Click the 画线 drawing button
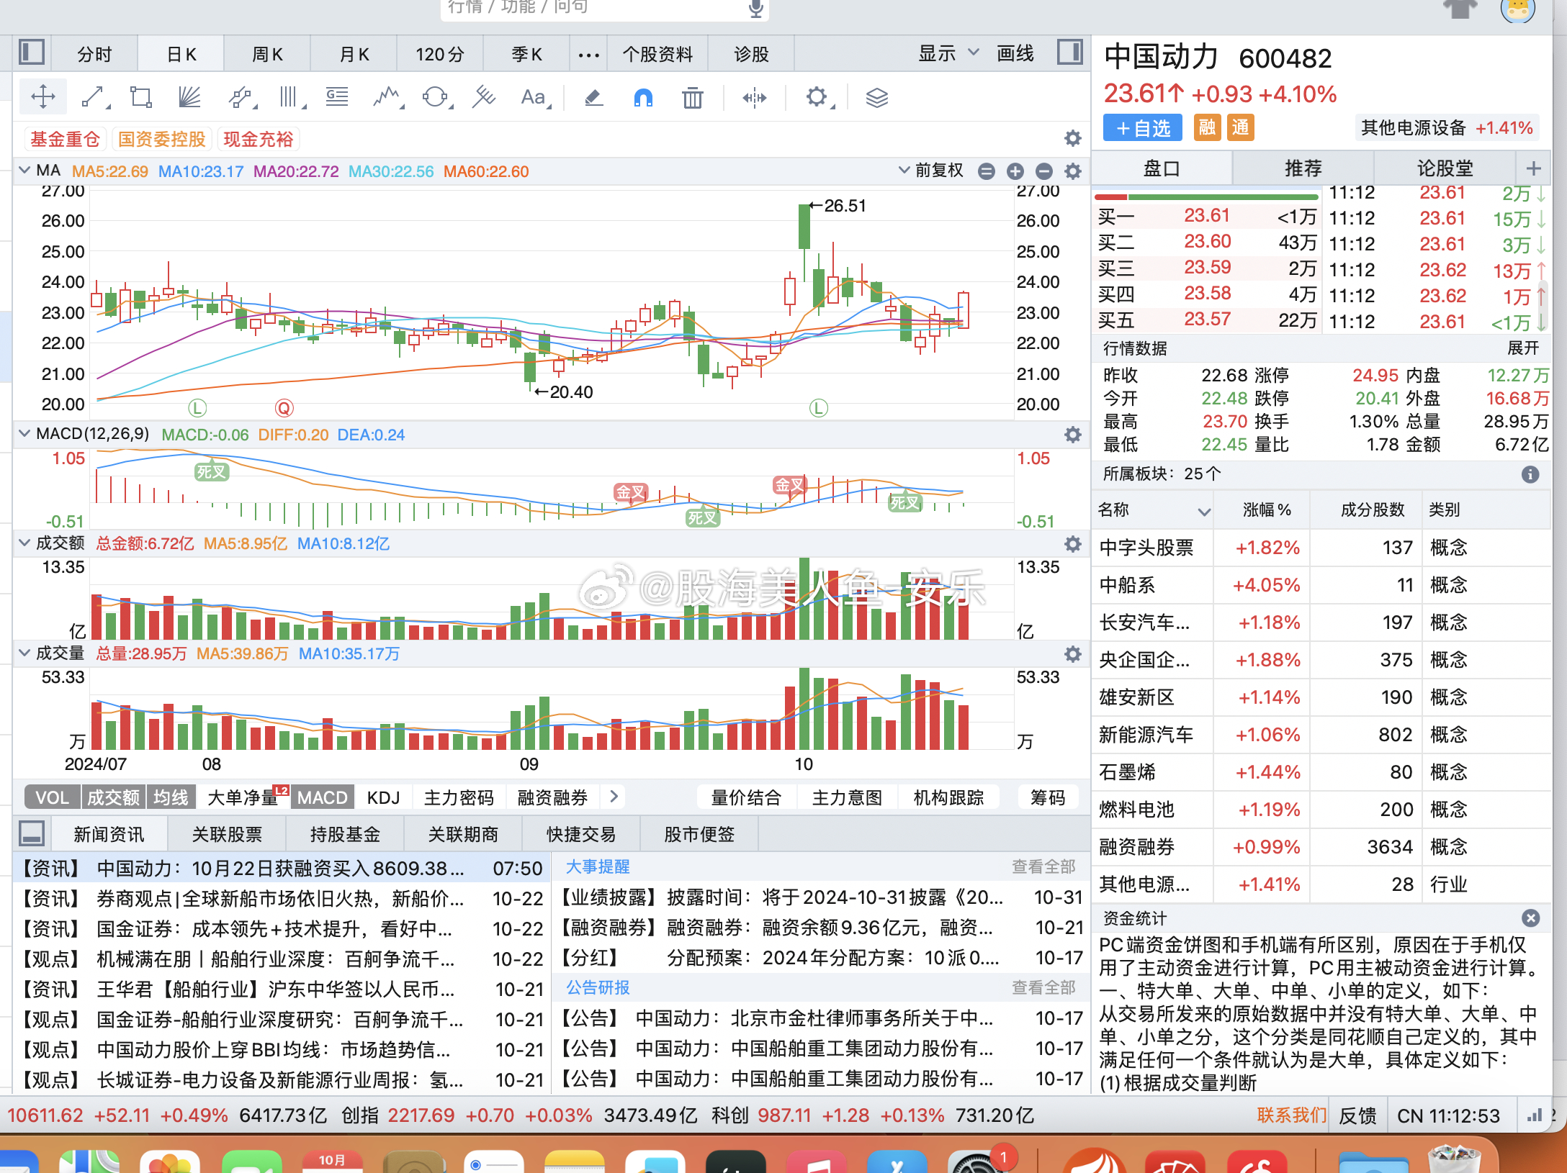 coord(1015,53)
